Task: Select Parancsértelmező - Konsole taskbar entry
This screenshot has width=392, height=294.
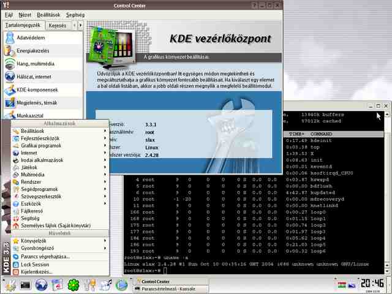Action: [x=171, y=289]
